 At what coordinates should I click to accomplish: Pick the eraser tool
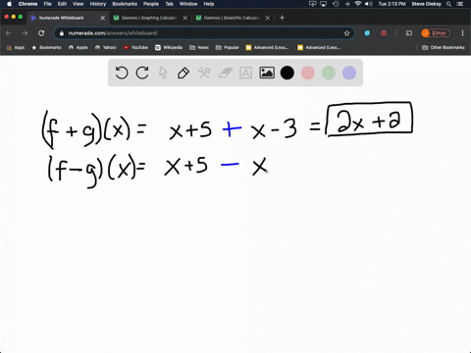(x=225, y=73)
